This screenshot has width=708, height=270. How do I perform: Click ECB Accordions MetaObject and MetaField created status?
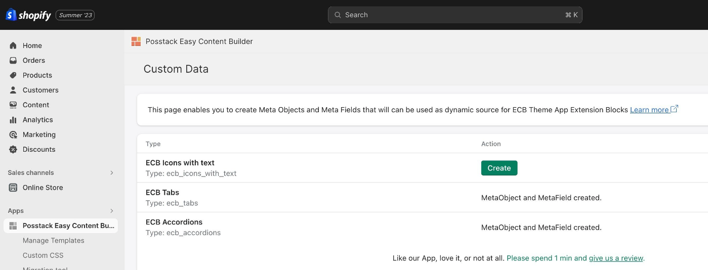point(542,228)
